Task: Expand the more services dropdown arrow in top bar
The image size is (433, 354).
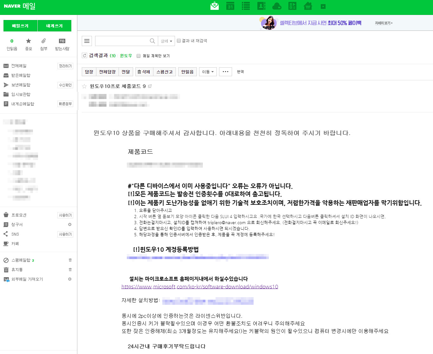Action: pos(323,6)
